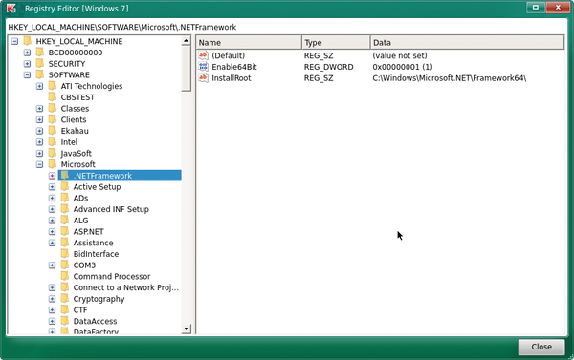
Task: Select the CTF key label
Action: (80, 310)
